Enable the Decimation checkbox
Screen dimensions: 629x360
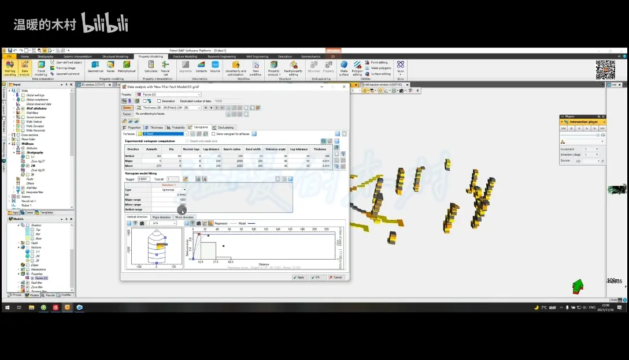click(x=158, y=101)
